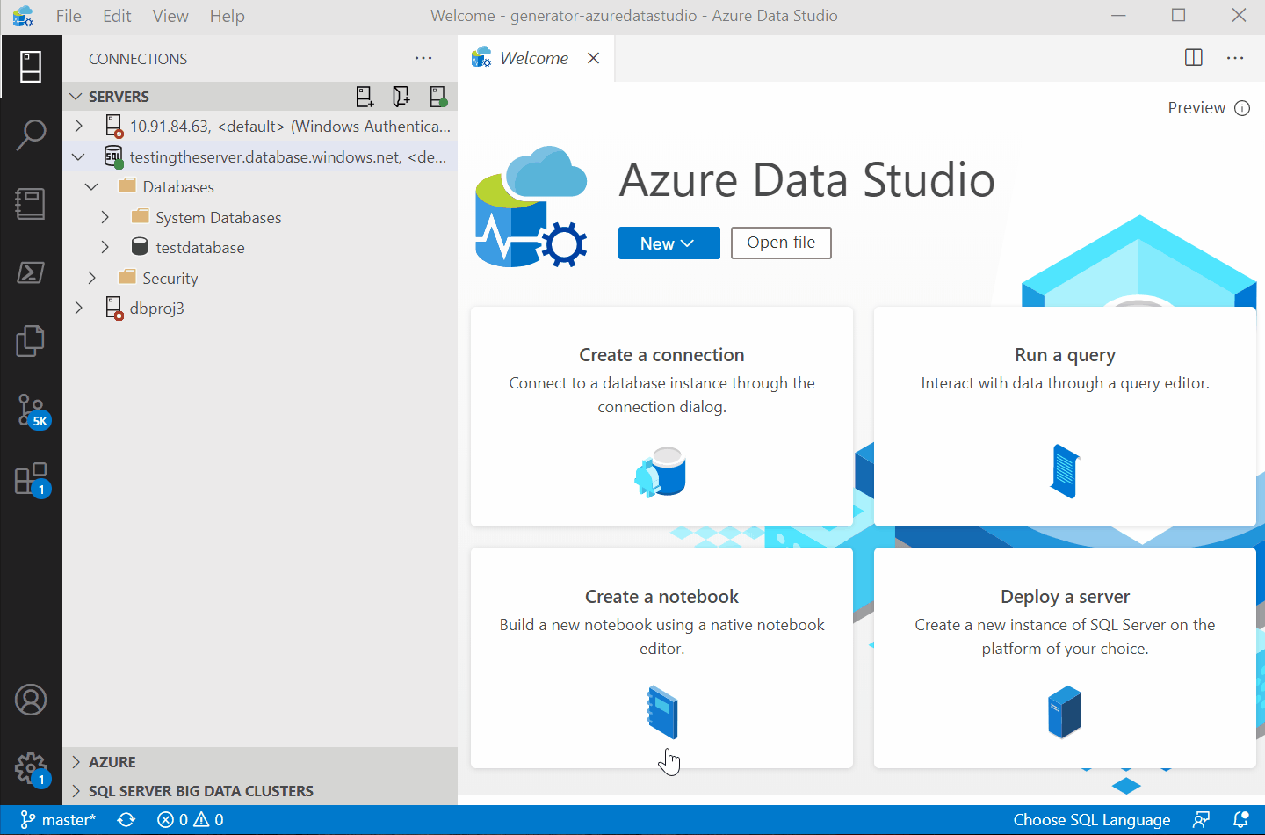Open the Extensions view showing 1 update

pos(32,477)
